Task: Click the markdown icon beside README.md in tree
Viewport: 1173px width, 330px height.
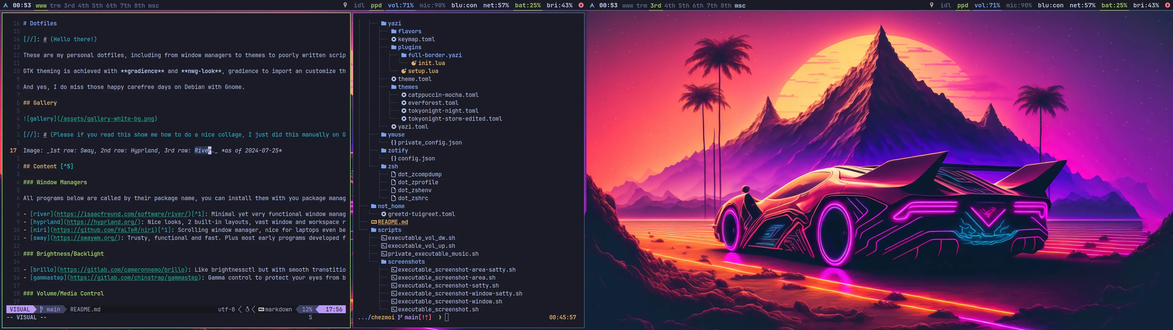Action: click(374, 222)
